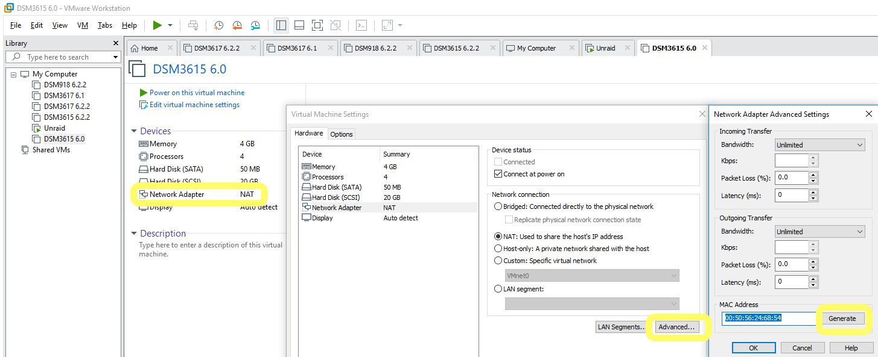The image size is (878, 357).
Task: Open the Tabs menu
Action: (105, 25)
